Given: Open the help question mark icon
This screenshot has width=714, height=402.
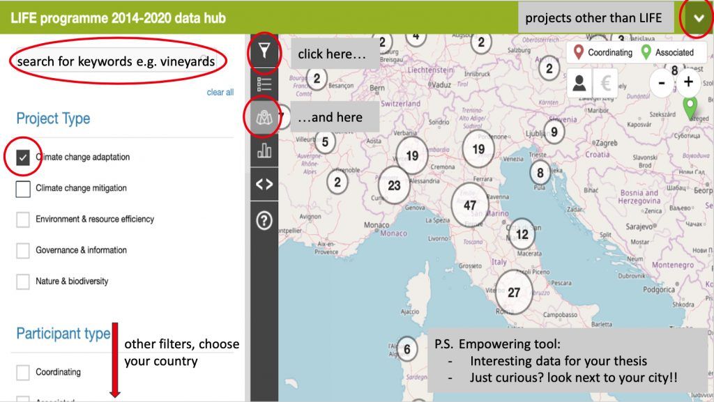Looking at the screenshot, I should point(264,221).
